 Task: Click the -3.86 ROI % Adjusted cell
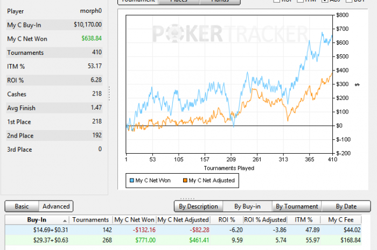280,230
